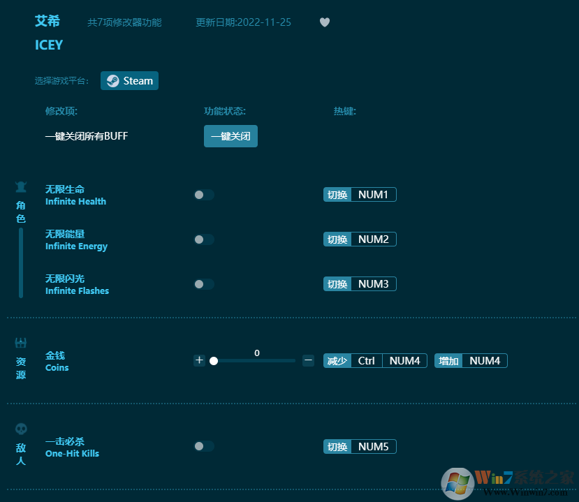Turn on the Infinite Energy switch

coord(204,239)
